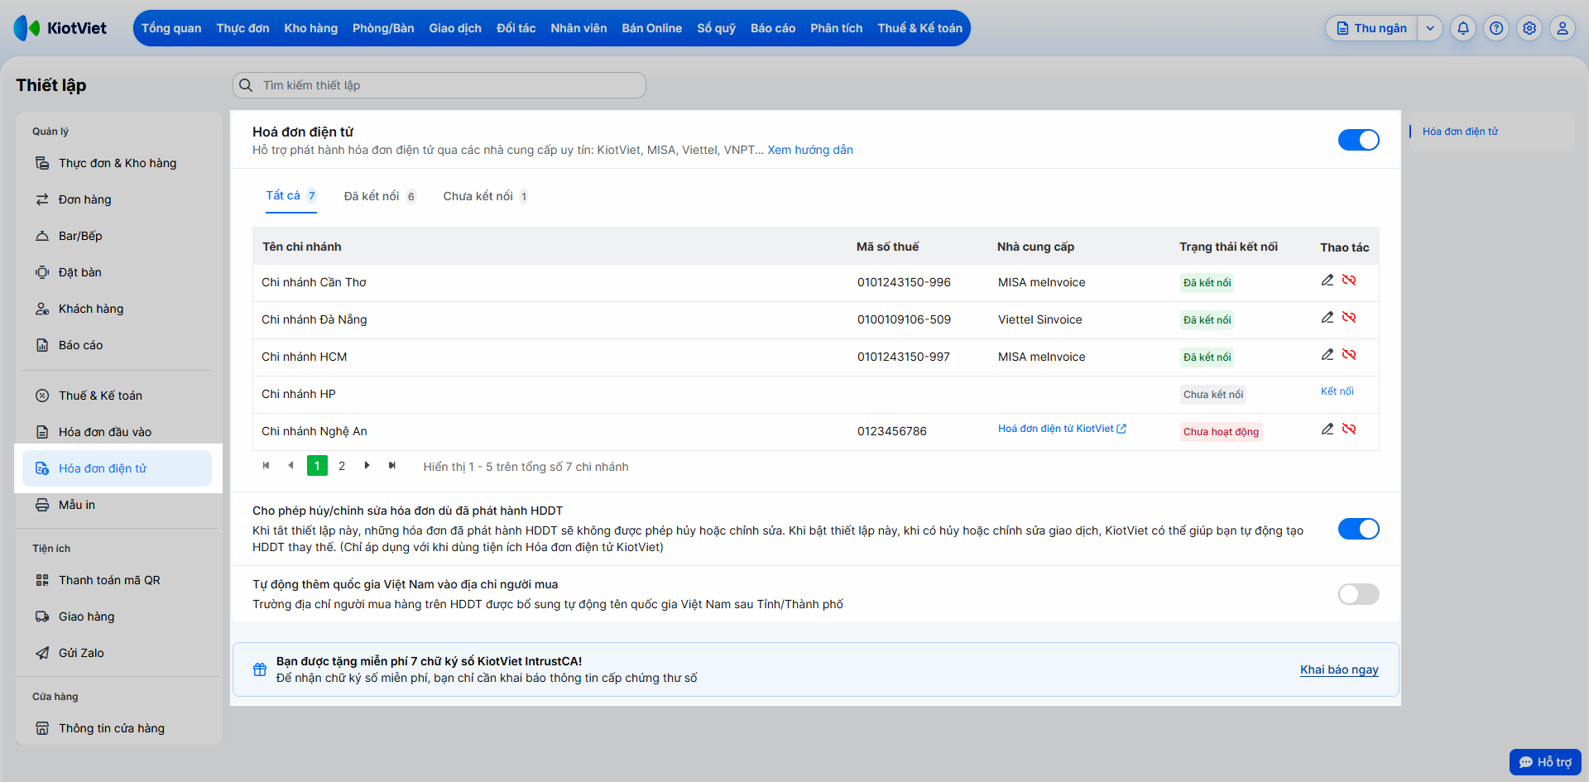The image size is (1589, 782).
Task: Open the Kho hàng menu
Action: click(311, 28)
